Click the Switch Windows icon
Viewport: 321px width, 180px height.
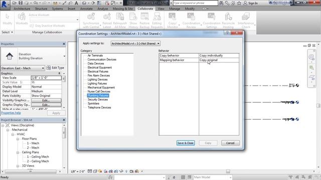pos(113,3)
